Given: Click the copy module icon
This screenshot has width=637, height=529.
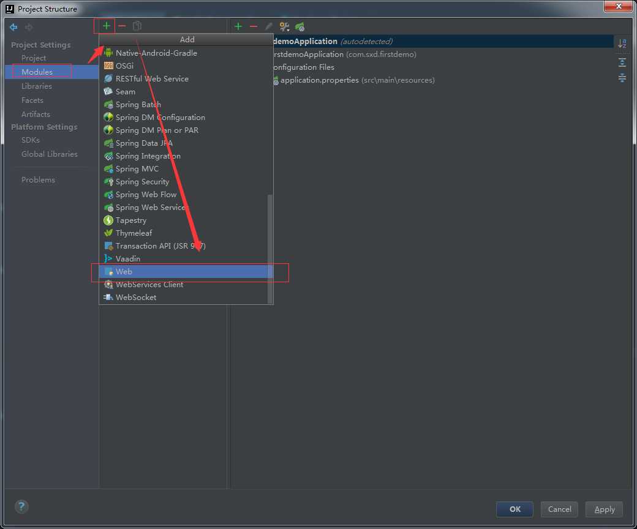Looking at the screenshot, I should (x=137, y=26).
